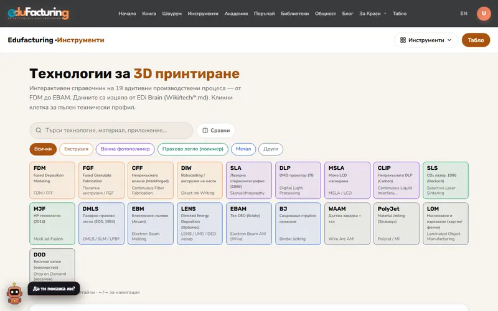Open Шоурум page

(x=172, y=14)
